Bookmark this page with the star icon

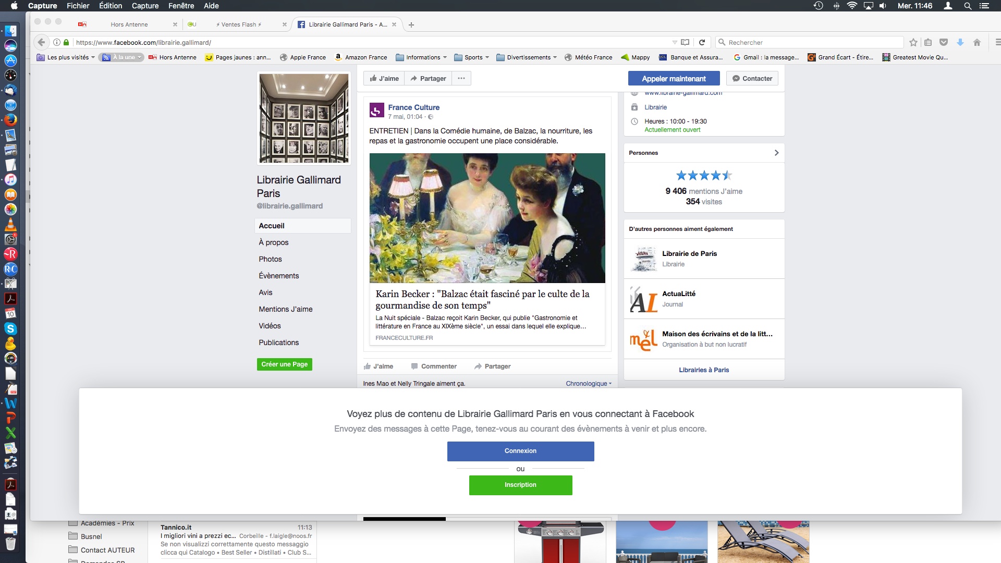pos(913,42)
